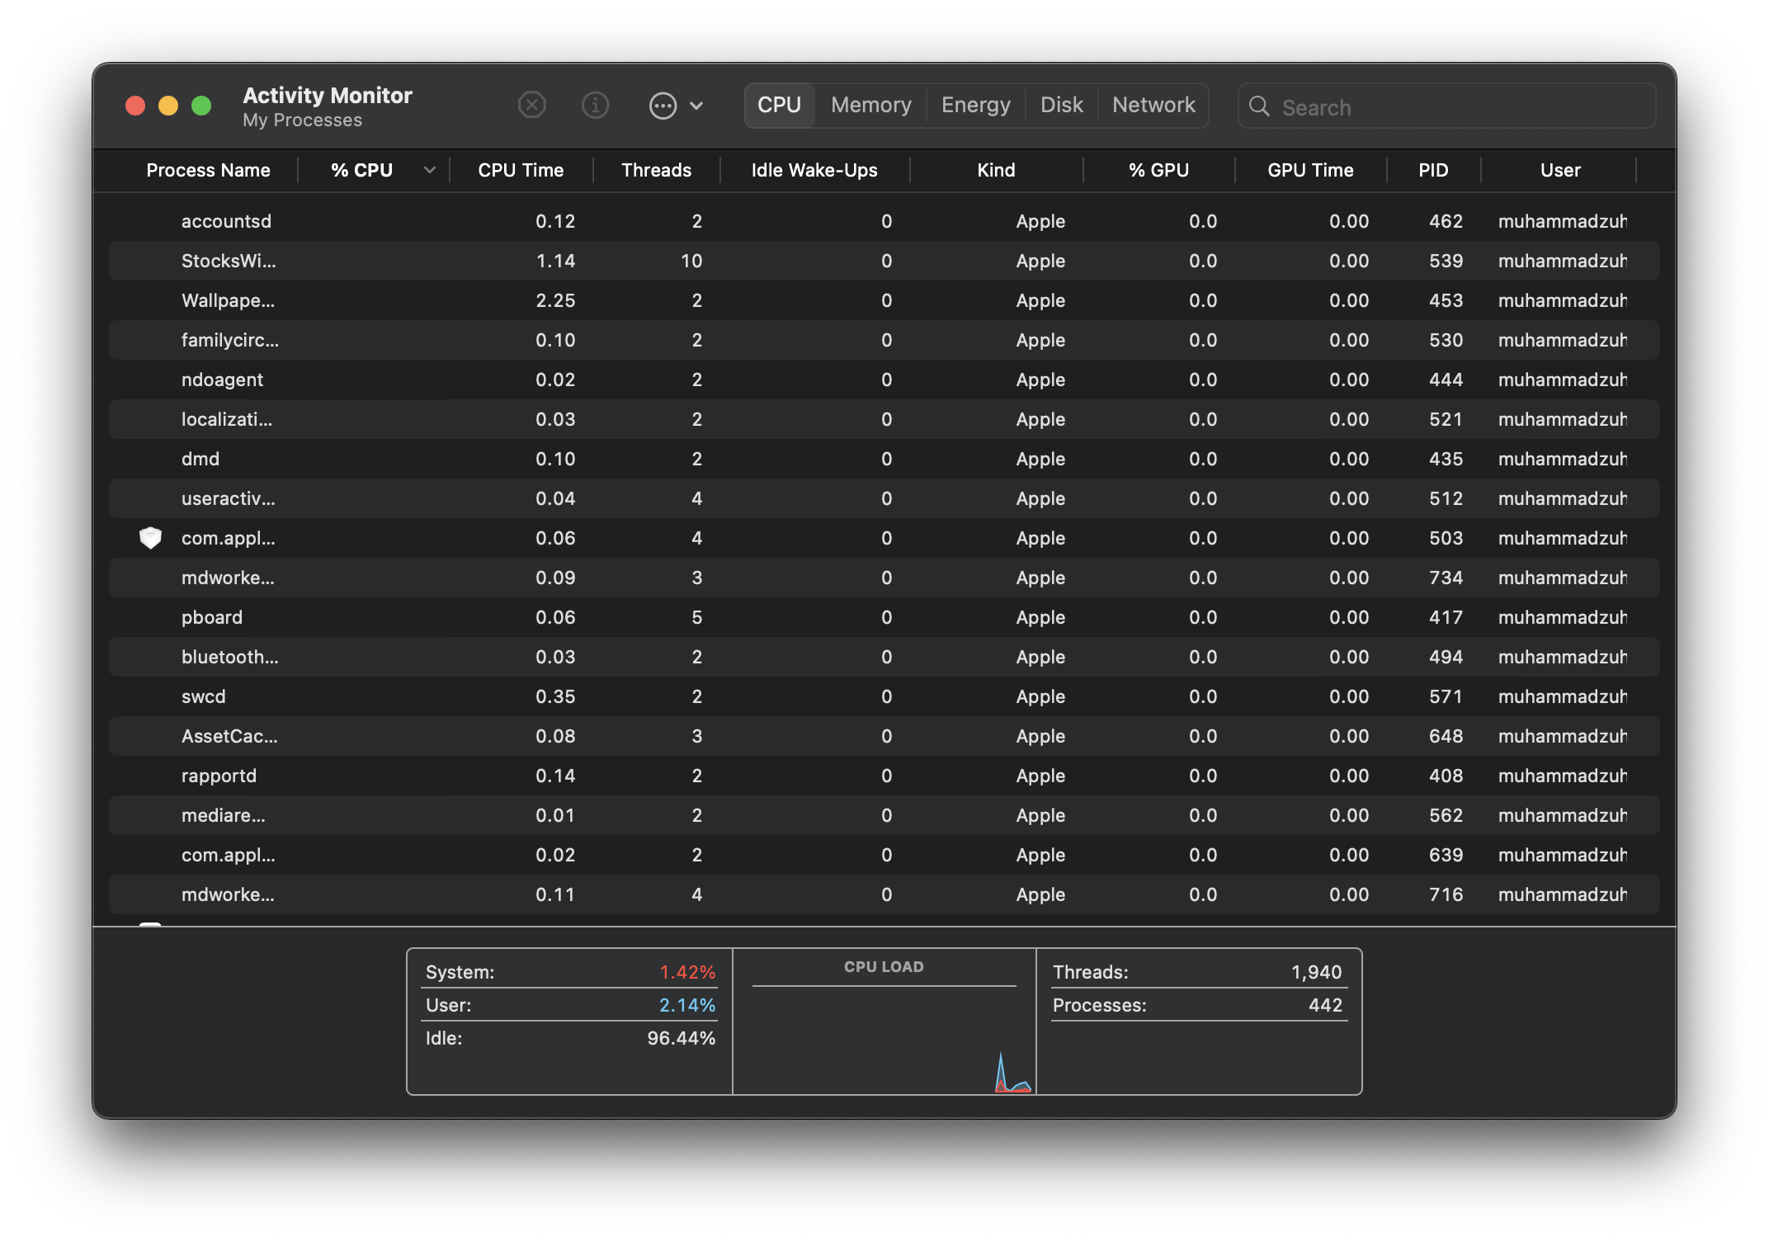Viewport: 1769px width, 1241px height.
Task: Toggle sort direction chevron on % CPU column
Action: click(430, 170)
